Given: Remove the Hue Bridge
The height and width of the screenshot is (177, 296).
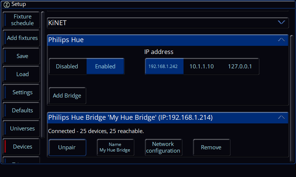Looking at the screenshot, I should tap(212, 147).
